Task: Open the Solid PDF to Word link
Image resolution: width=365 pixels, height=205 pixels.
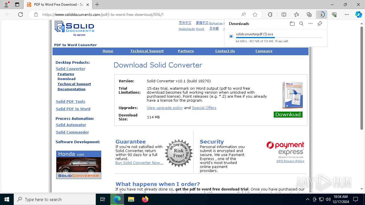Action: pyautogui.click(x=73, y=109)
